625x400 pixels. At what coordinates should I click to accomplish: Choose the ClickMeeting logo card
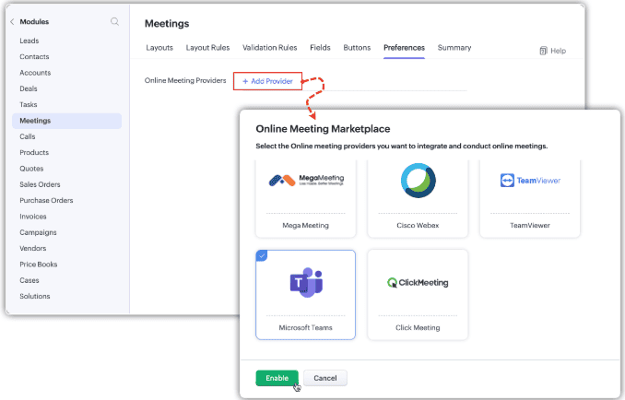click(418, 295)
